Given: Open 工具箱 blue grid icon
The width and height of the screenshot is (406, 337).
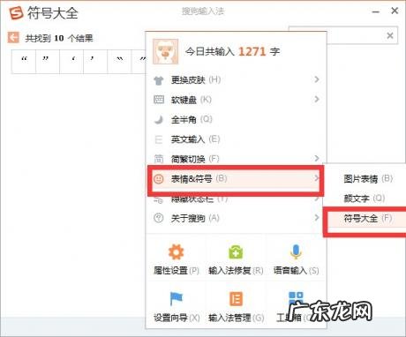Looking at the screenshot, I should pyautogui.click(x=296, y=298).
